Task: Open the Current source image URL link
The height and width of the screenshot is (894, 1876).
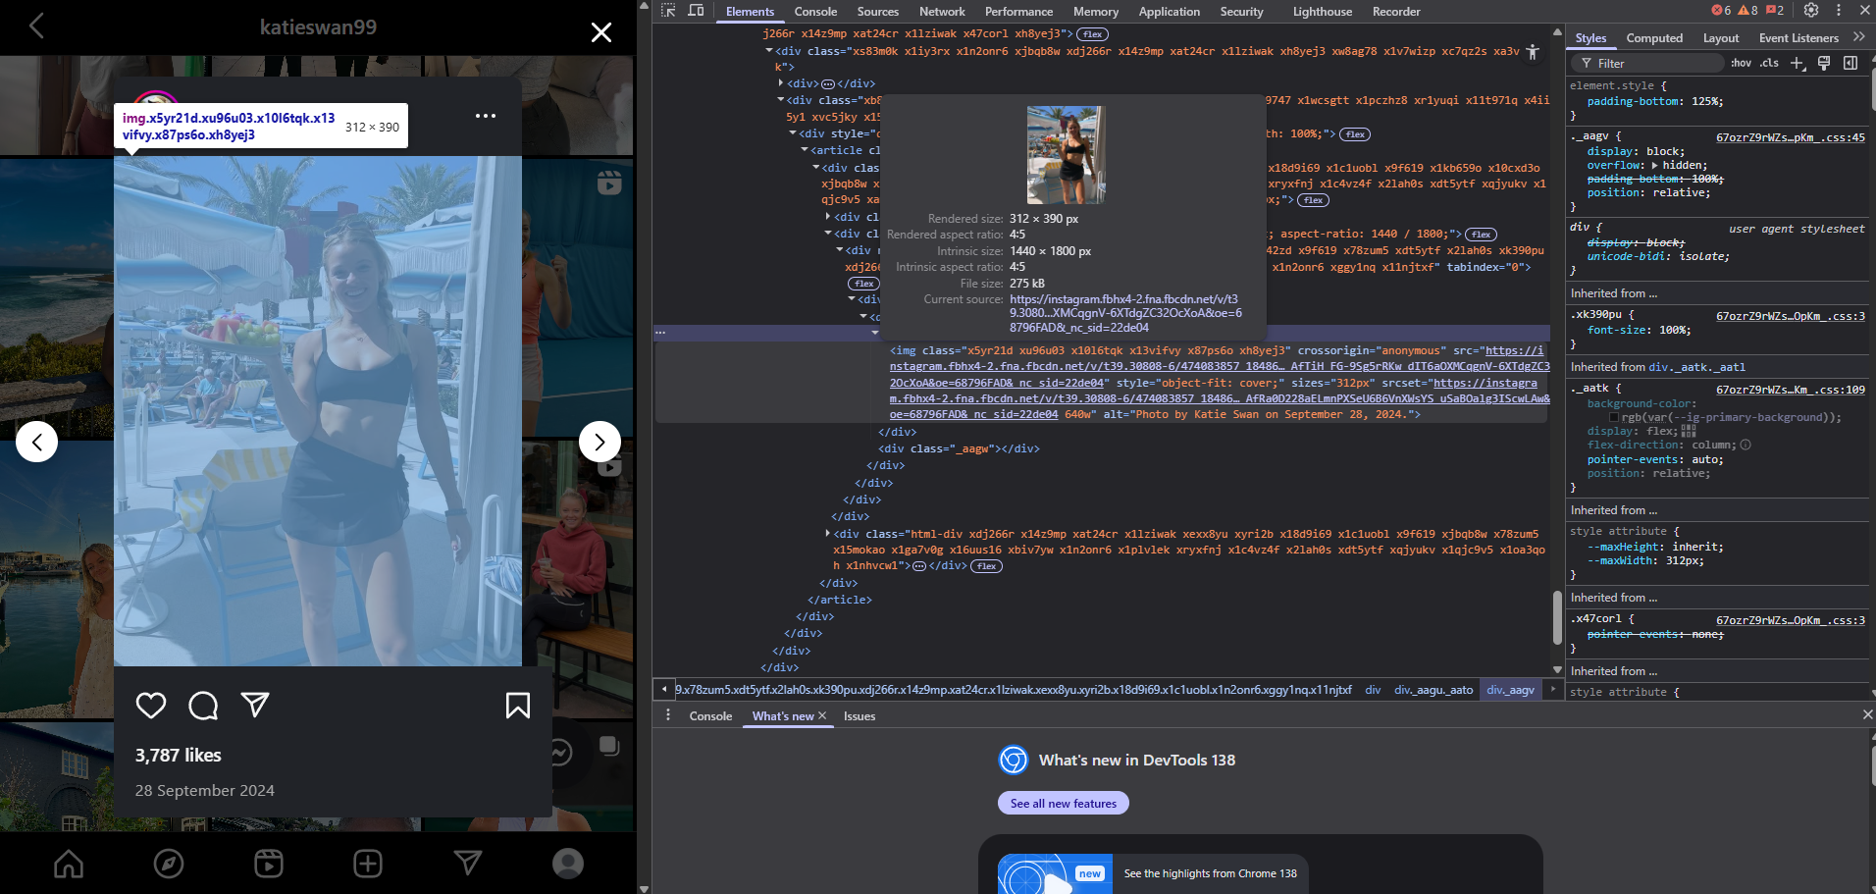Action: point(1125,314)
